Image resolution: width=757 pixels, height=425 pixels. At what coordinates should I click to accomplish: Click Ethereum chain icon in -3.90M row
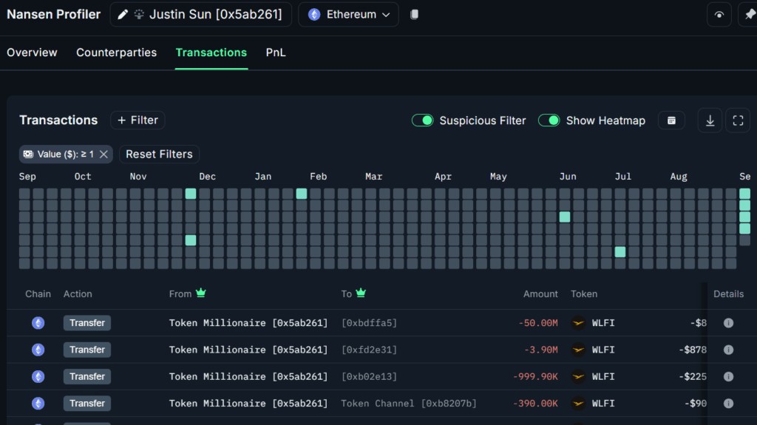click(x=38, y=350)
